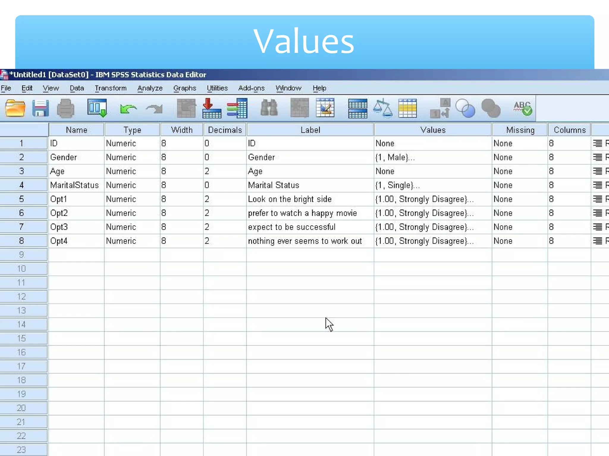
Task: Click the MaritalStatus name cell
Action: (76, 185)
